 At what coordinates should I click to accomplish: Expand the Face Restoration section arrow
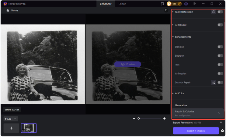point(173,12)
